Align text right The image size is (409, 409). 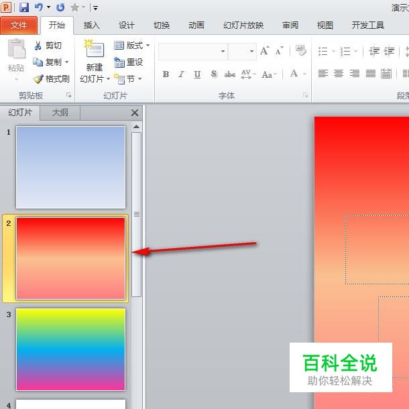coord(355,74)
